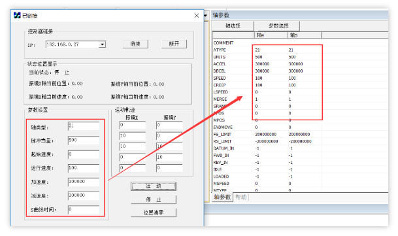
Task: Select the IDLE row label
Action: [218, 169]
